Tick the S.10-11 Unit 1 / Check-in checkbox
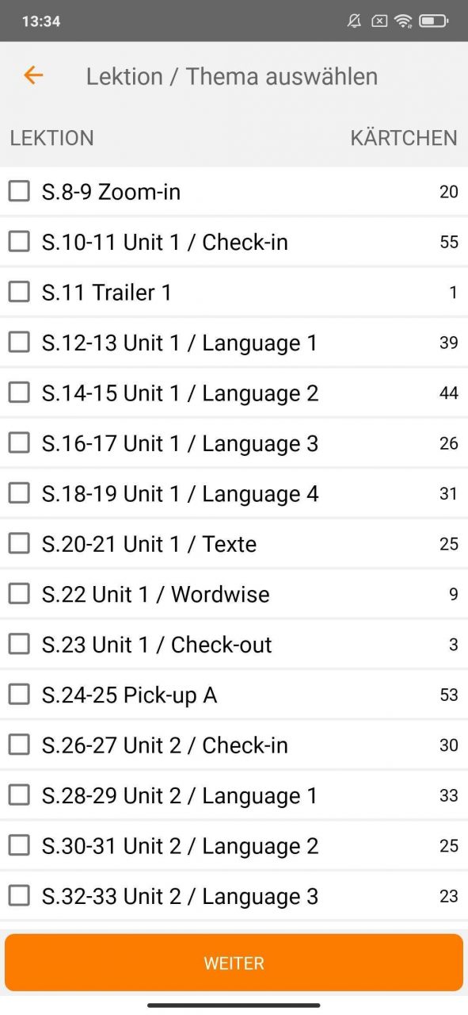This screenshot has width=468, height=1015. 19,241
